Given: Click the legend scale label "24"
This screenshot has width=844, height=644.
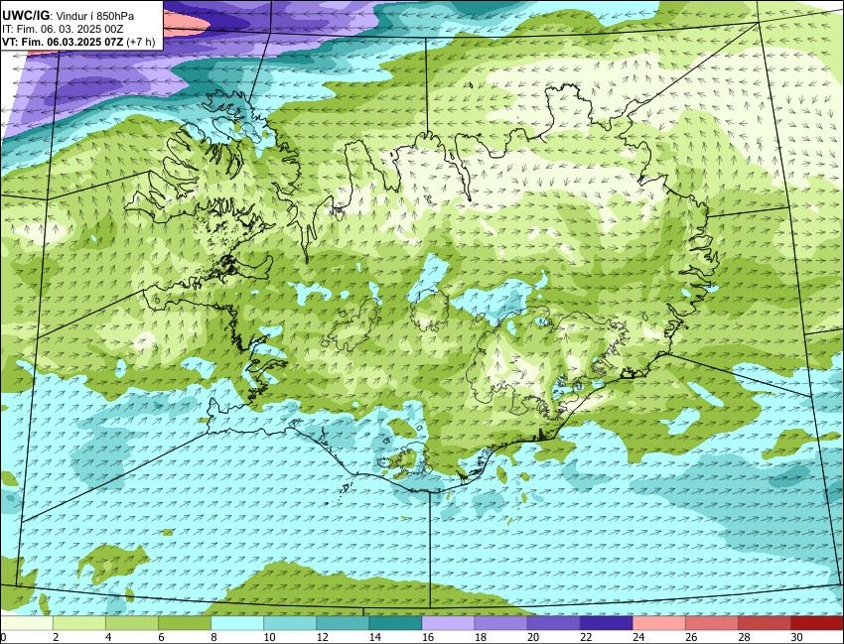Looking at the screenshot, I should tap(638, 637).
